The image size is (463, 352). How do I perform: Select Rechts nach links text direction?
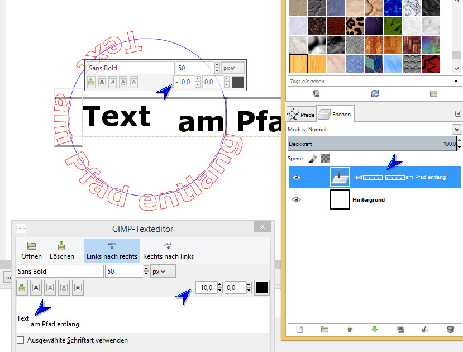(x=168, y=251)
